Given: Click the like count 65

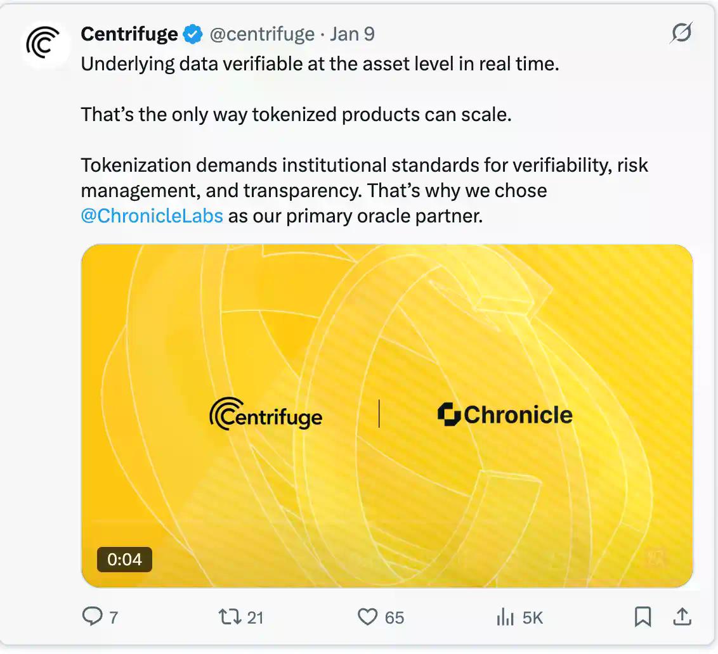Looking at the screenshot, I should (x=395, y=617).
